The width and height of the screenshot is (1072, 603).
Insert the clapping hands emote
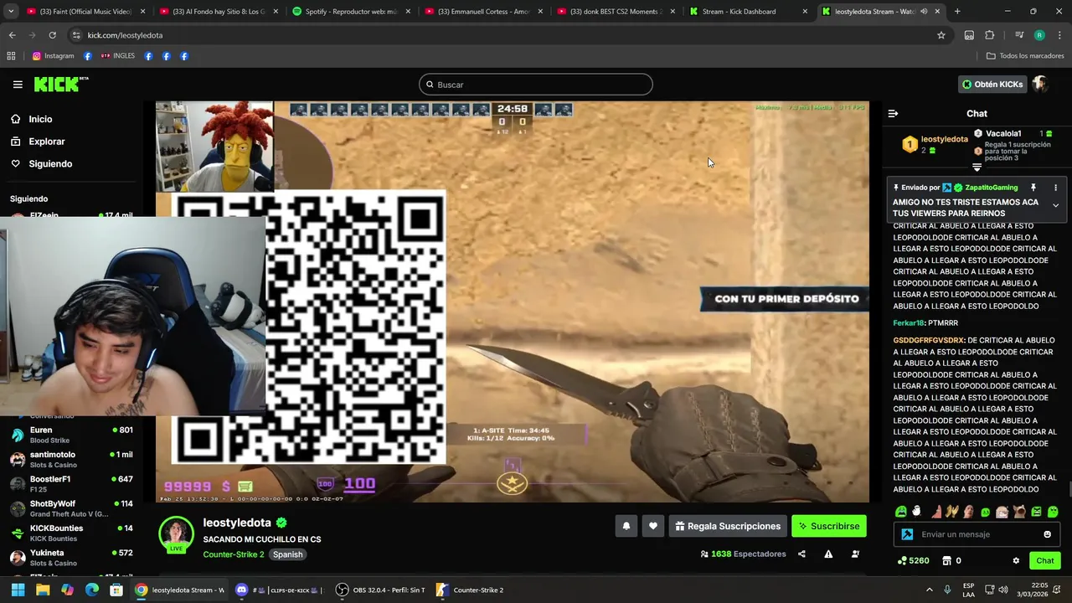[951, 512]
